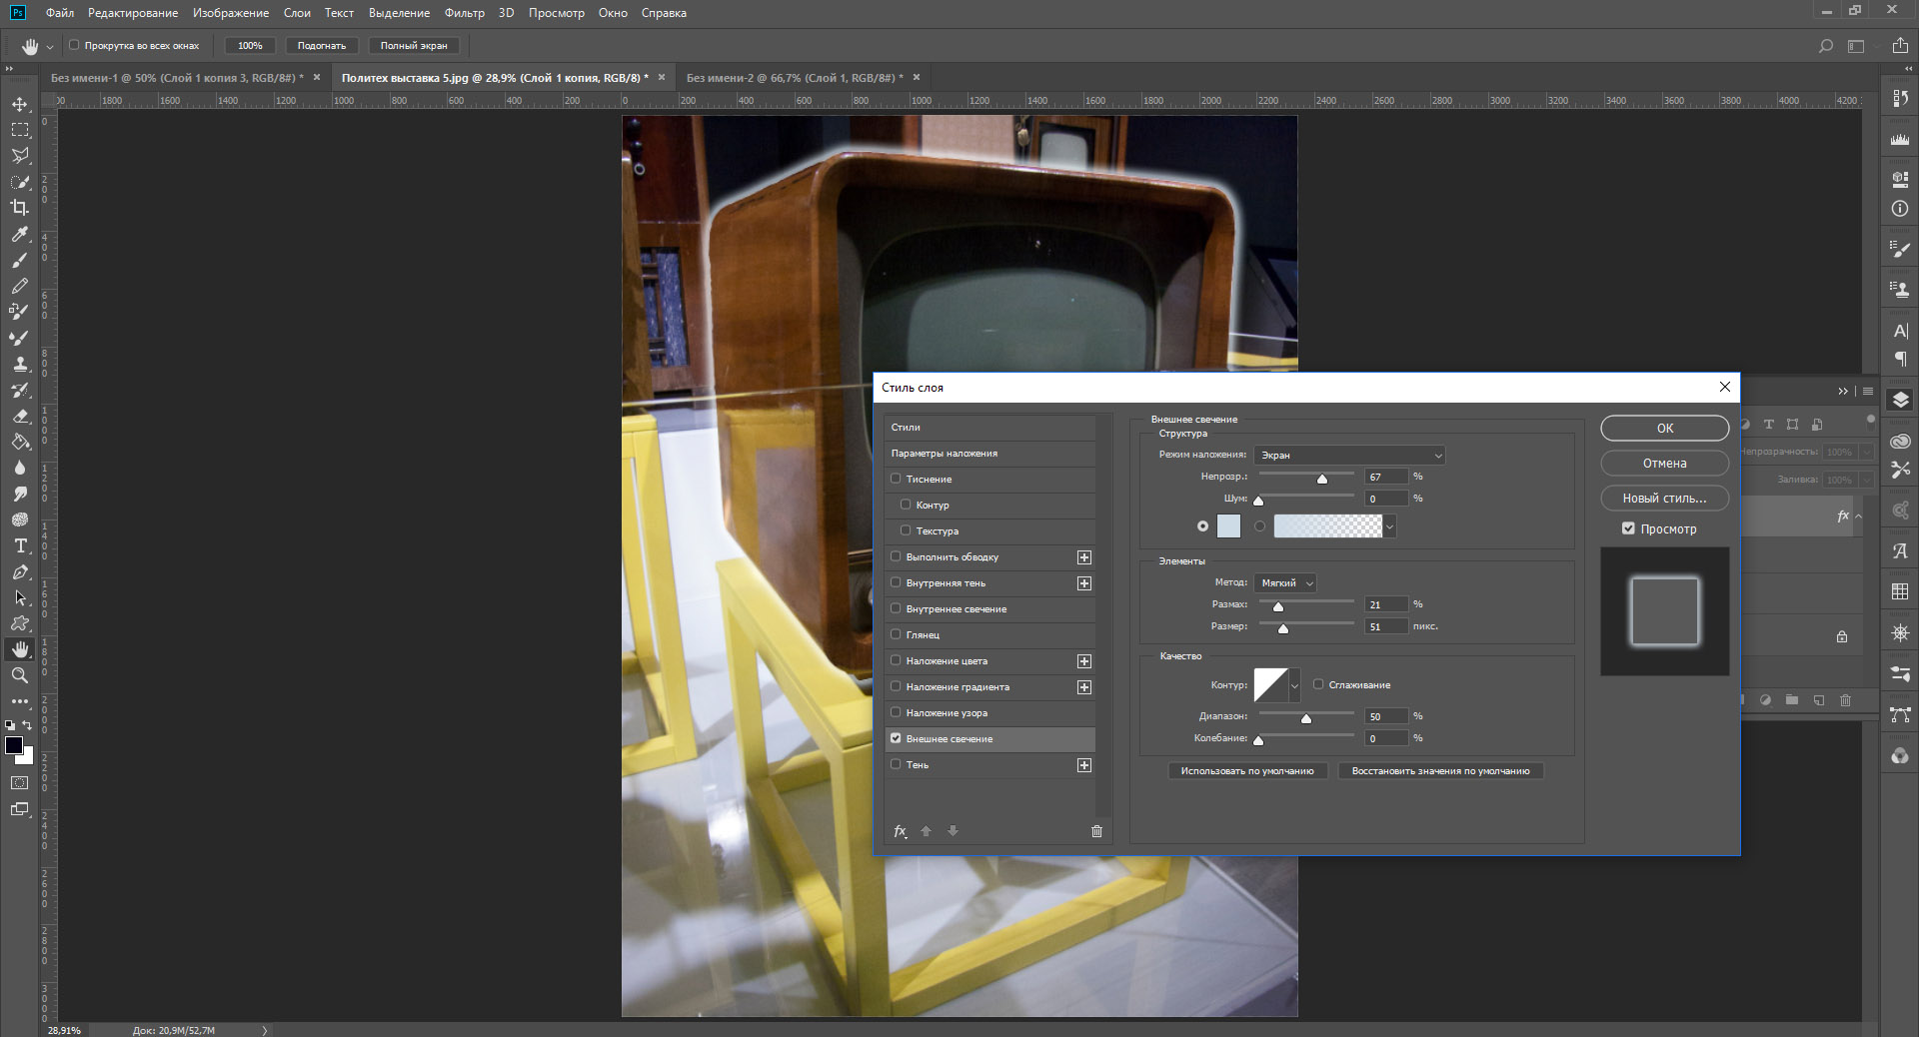This screenshot has height=1037, width=1919.
Task: Toggle Quick Mask mode icon
Action: [x=20, y=783]
